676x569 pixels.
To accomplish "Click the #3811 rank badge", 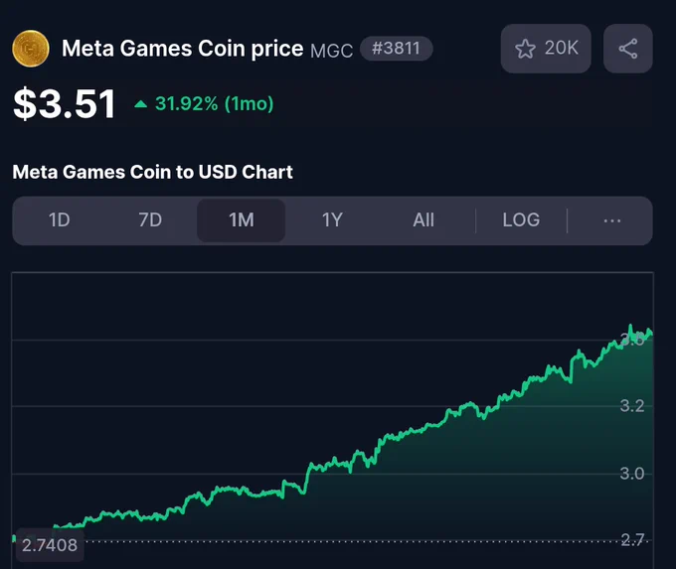I will coord(397,49).
